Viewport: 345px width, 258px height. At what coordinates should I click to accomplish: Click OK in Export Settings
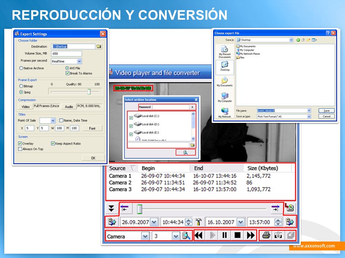tap(93, 158)
